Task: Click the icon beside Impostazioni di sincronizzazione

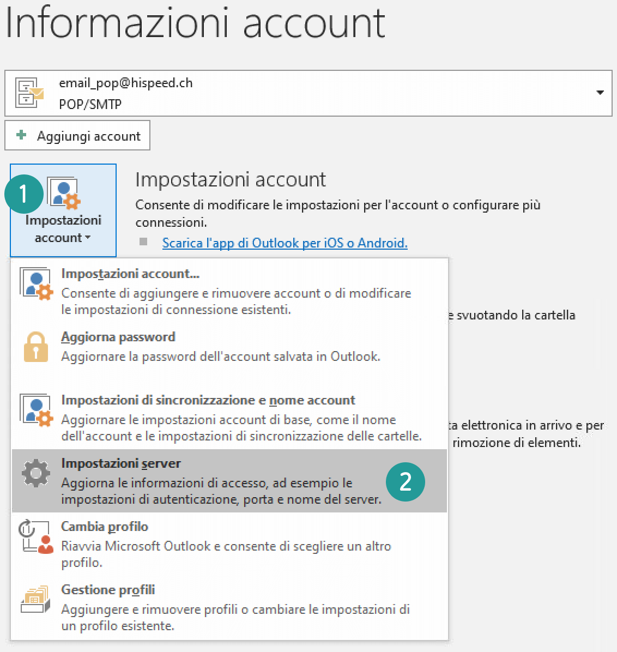Action: click(x=36, y=410)
